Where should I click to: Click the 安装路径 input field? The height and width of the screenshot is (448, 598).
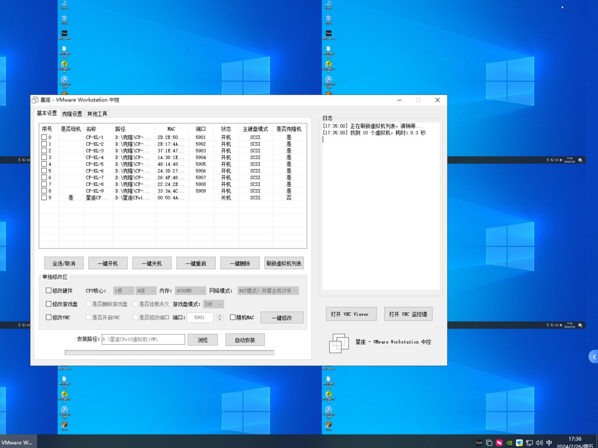143,339
